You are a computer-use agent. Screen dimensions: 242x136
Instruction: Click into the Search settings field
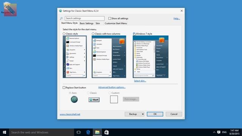click(85, 19)
